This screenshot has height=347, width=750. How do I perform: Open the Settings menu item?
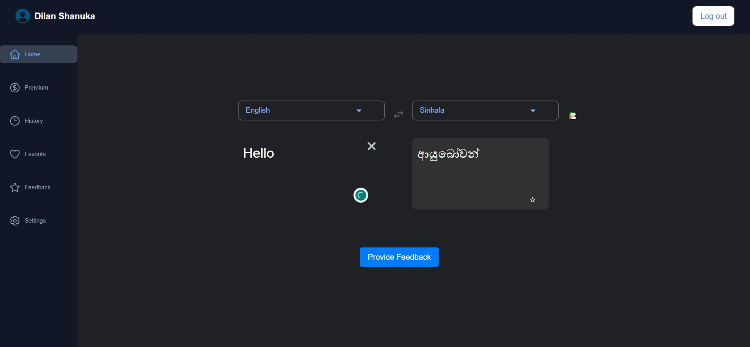point(35,221)
